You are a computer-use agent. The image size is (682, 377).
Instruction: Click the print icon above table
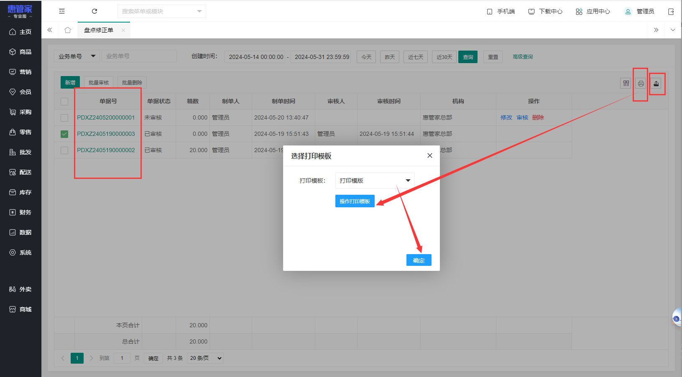pos(641,84)
